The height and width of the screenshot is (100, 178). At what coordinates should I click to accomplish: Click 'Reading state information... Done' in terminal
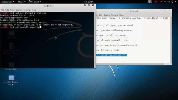click(x=19, y=20)
